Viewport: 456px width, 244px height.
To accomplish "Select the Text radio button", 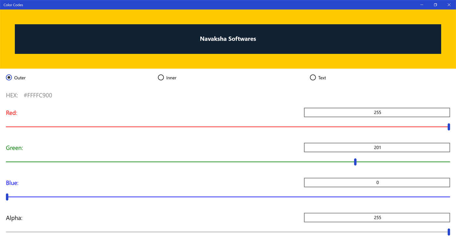I will 313,77.
